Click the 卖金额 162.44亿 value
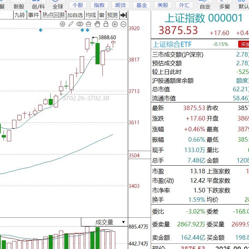The image size is (249, 249). click(193, 238)
